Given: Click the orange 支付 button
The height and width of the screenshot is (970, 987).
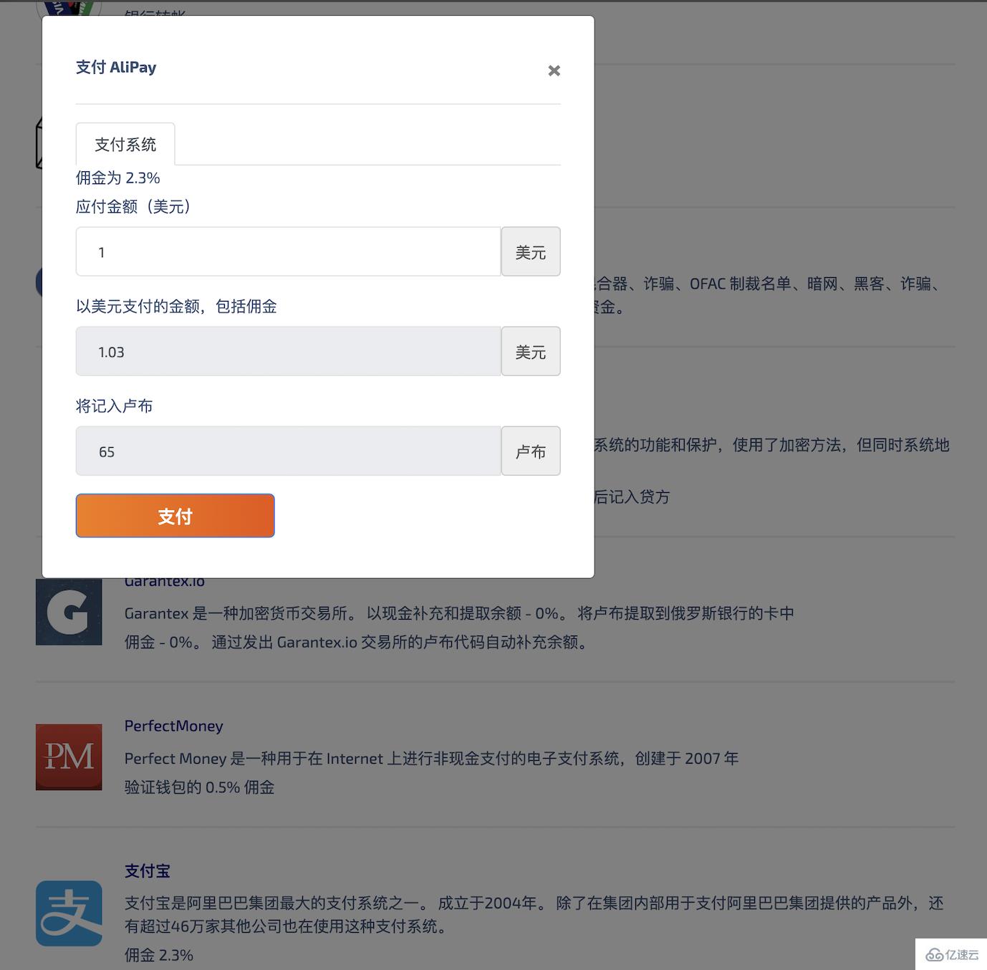Looking at the screenshot, I should tap(175, 516).
